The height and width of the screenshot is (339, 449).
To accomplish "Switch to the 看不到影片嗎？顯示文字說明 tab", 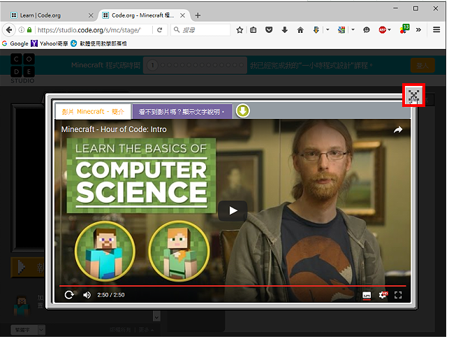I will (182, 111).
